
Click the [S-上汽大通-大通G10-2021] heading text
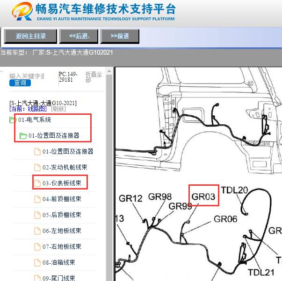[43, 103]
